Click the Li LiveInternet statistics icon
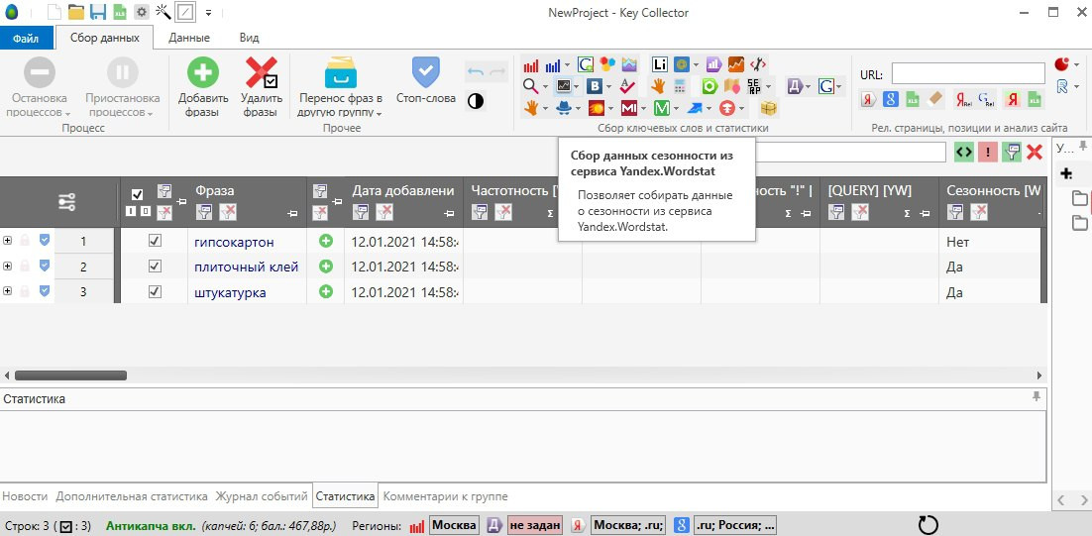The width and height of the screenshot is (1092, 536). (x=660, y=64)
